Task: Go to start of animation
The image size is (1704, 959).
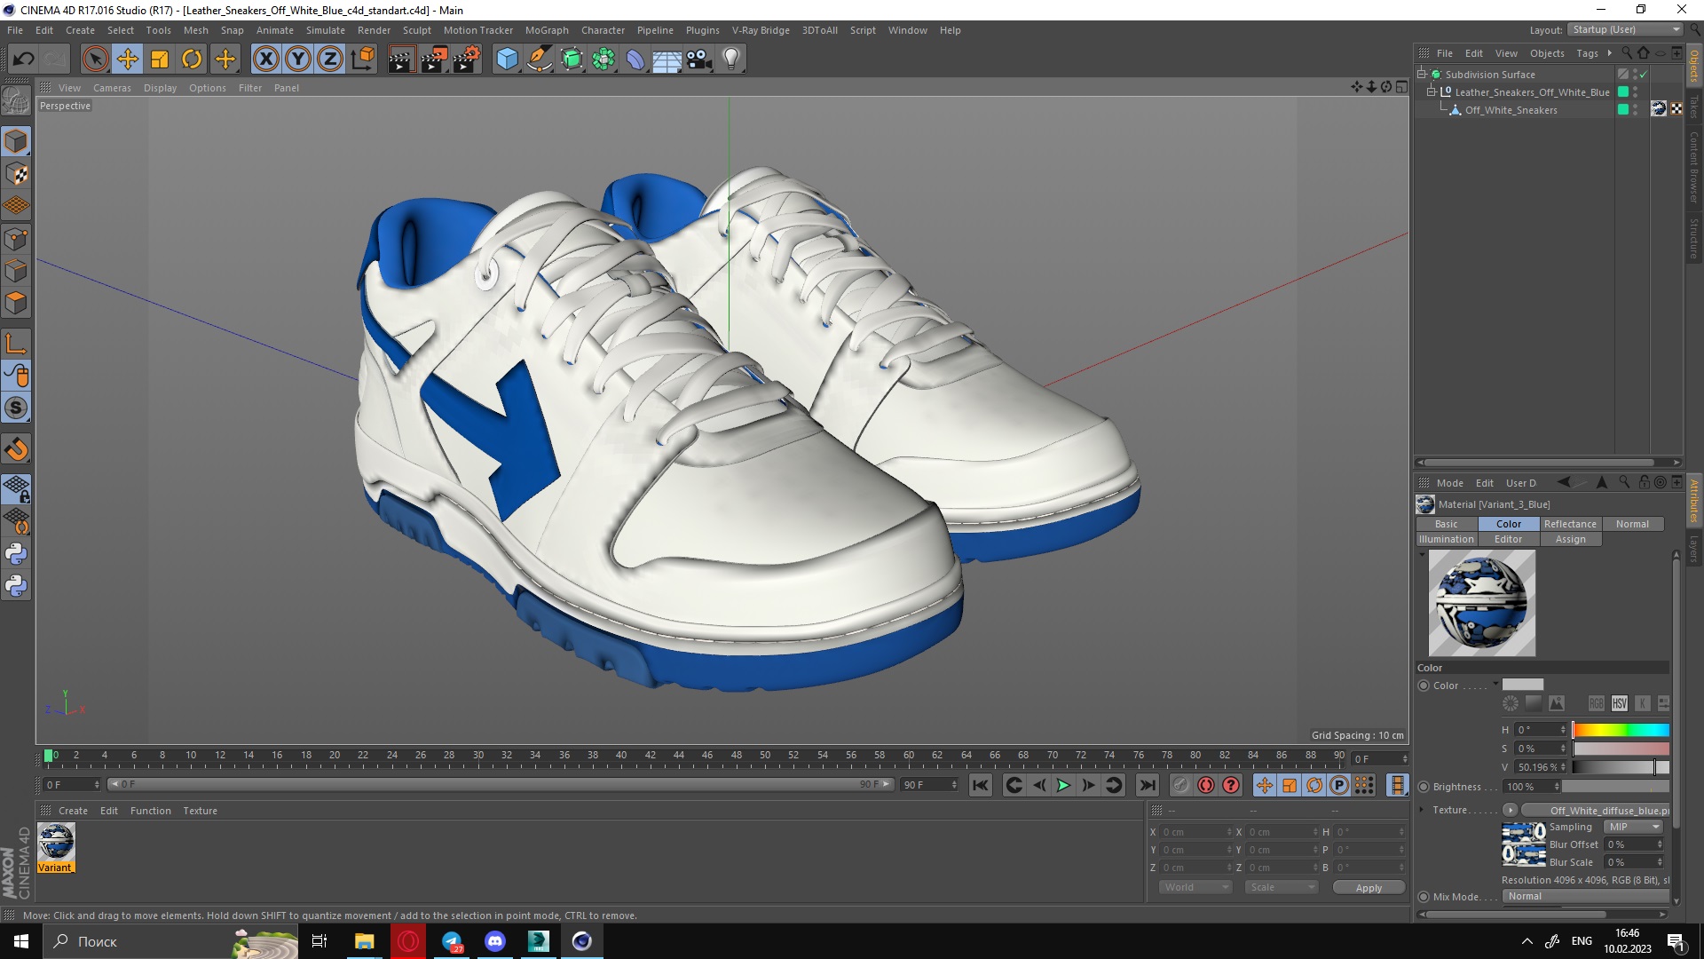Action: [x=981, y=785]
